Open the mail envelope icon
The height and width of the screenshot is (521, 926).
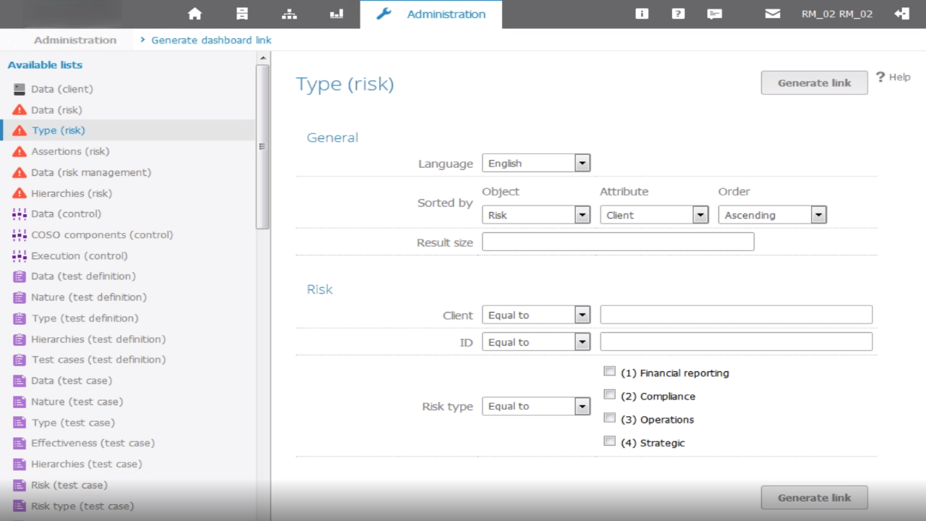point(773,14)
